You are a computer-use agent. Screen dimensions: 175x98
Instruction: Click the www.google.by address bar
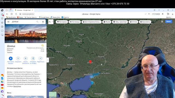(x=28, y=14)
